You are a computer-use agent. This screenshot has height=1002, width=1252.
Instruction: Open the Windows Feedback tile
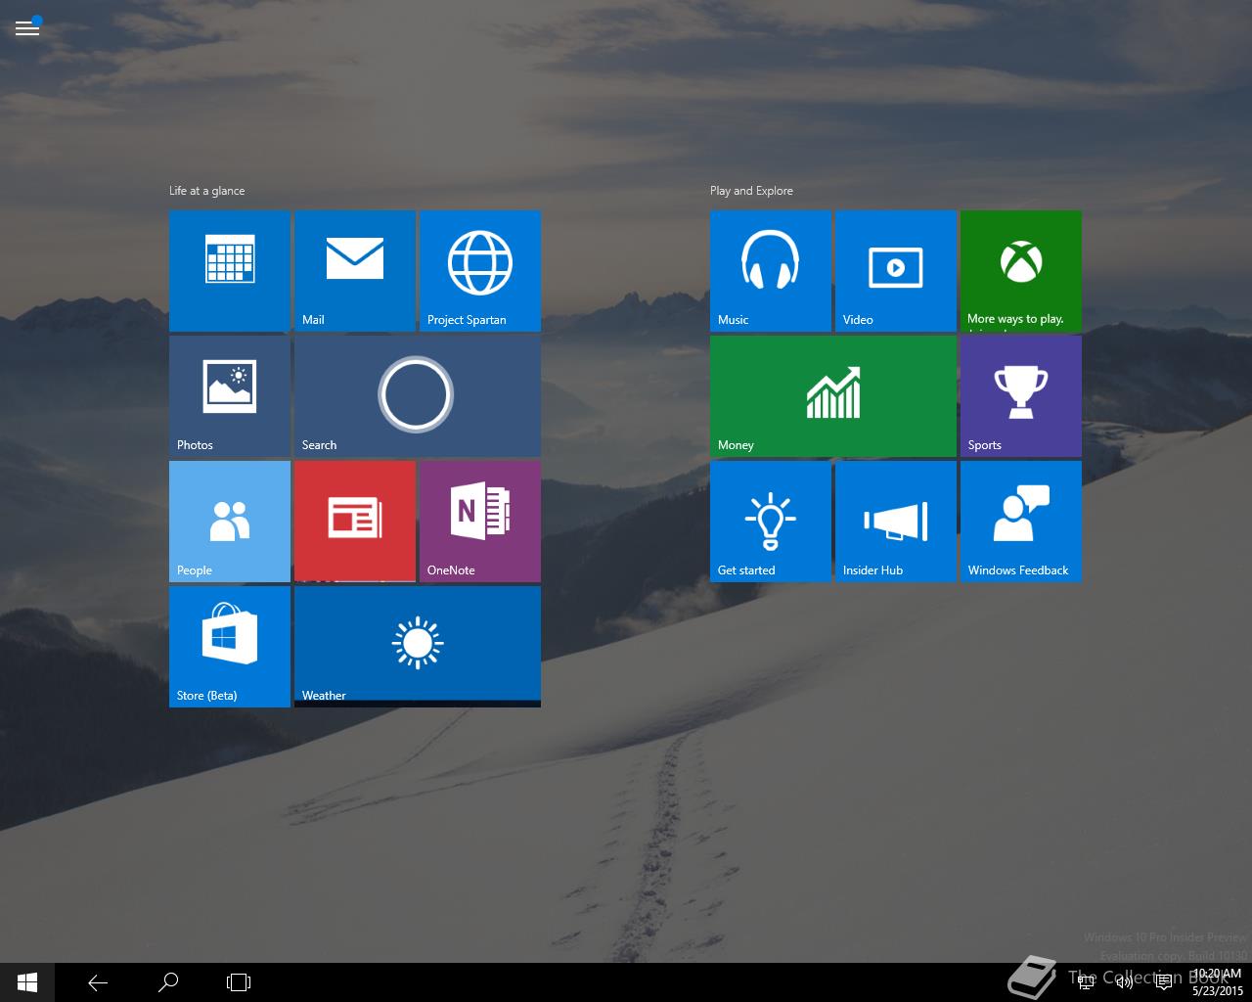click(1021, 522)
